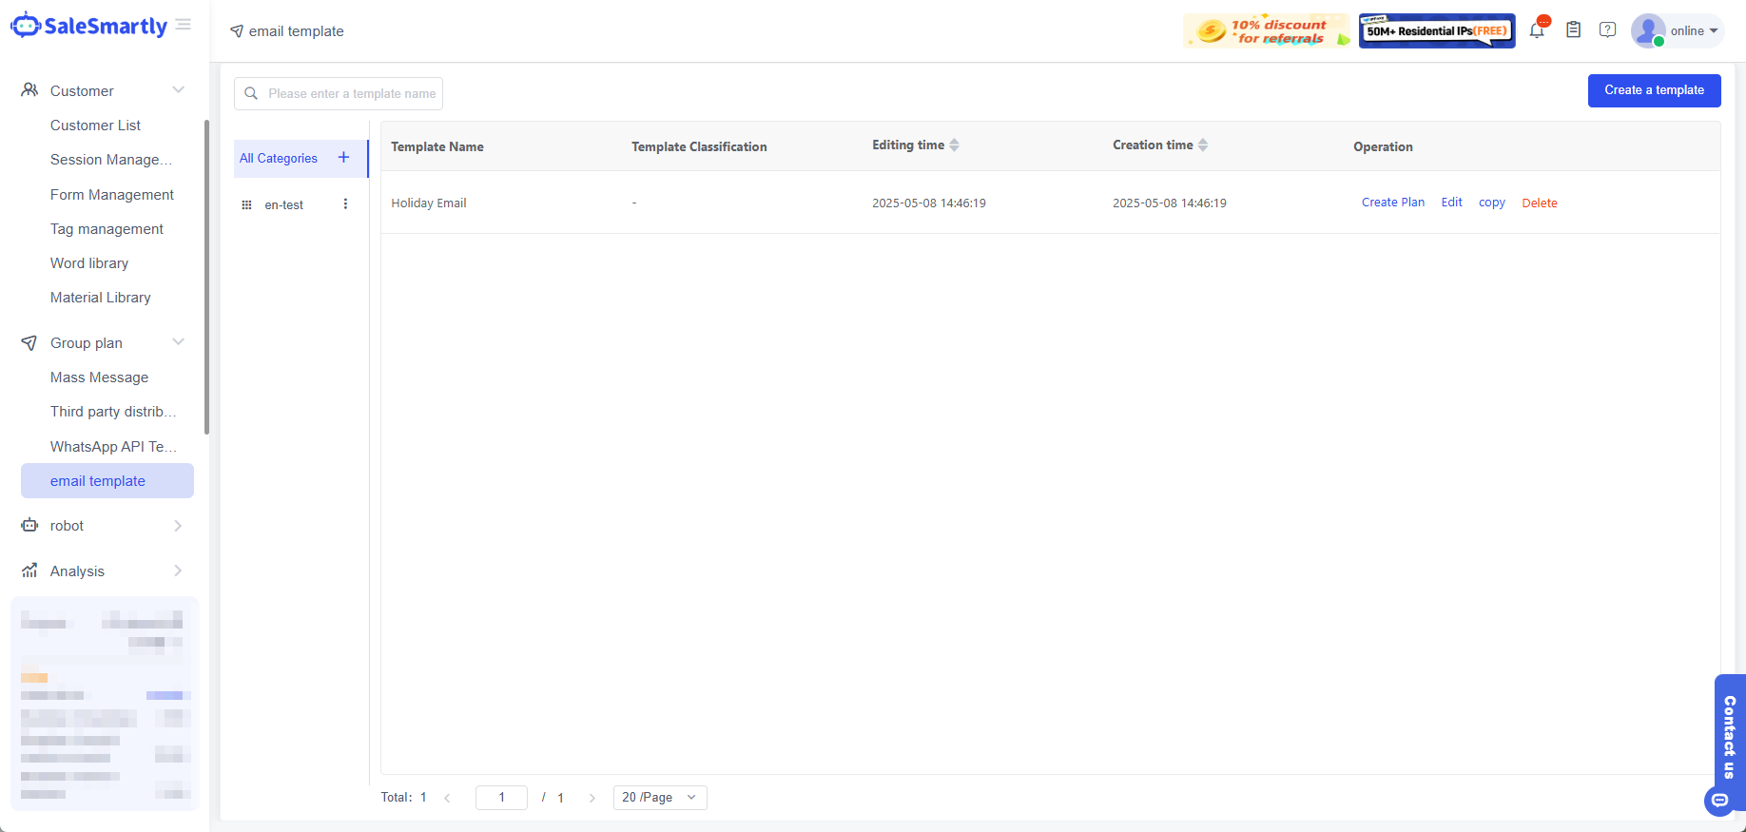The height and width of the screenshot is (832, 1746).
Task: Delete the Holiday Email template
Action: pos(1539,203)
